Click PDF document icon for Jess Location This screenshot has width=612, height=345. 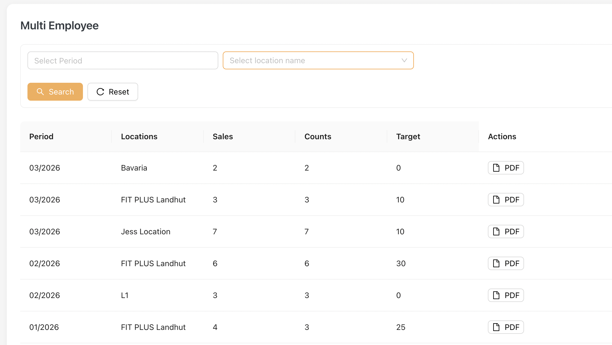(496, 231)
